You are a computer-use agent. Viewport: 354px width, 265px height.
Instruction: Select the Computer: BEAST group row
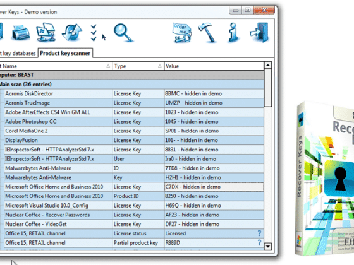[x=131, y=75]
